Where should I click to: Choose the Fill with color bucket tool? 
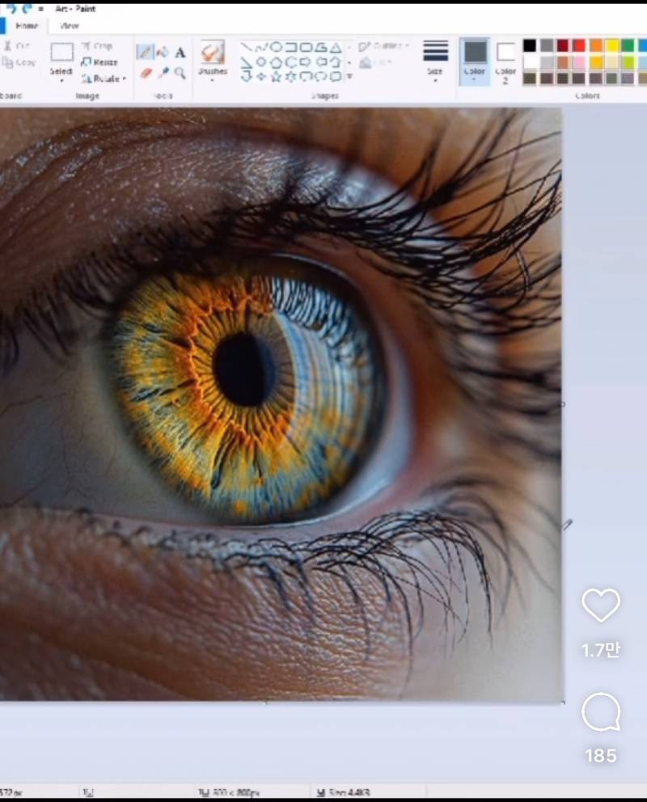[x=163, y=52]
